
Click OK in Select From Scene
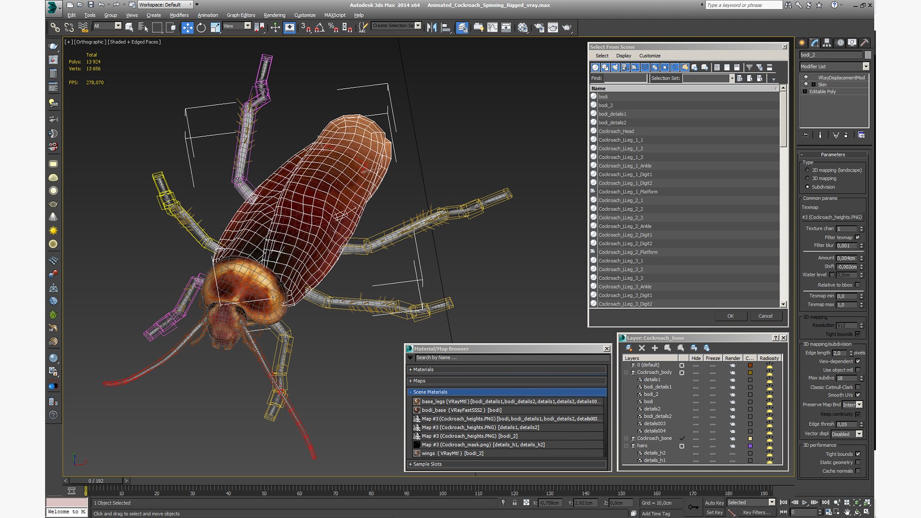730,316
